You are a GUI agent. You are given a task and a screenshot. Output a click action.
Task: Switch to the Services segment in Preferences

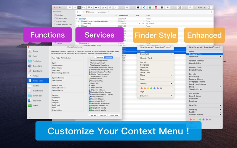click(108, 57)
